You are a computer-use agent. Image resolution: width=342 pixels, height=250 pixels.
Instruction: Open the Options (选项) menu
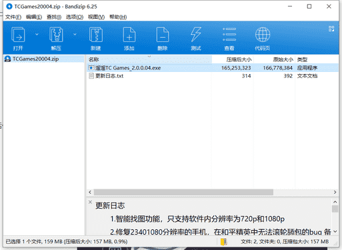(75, 17)
